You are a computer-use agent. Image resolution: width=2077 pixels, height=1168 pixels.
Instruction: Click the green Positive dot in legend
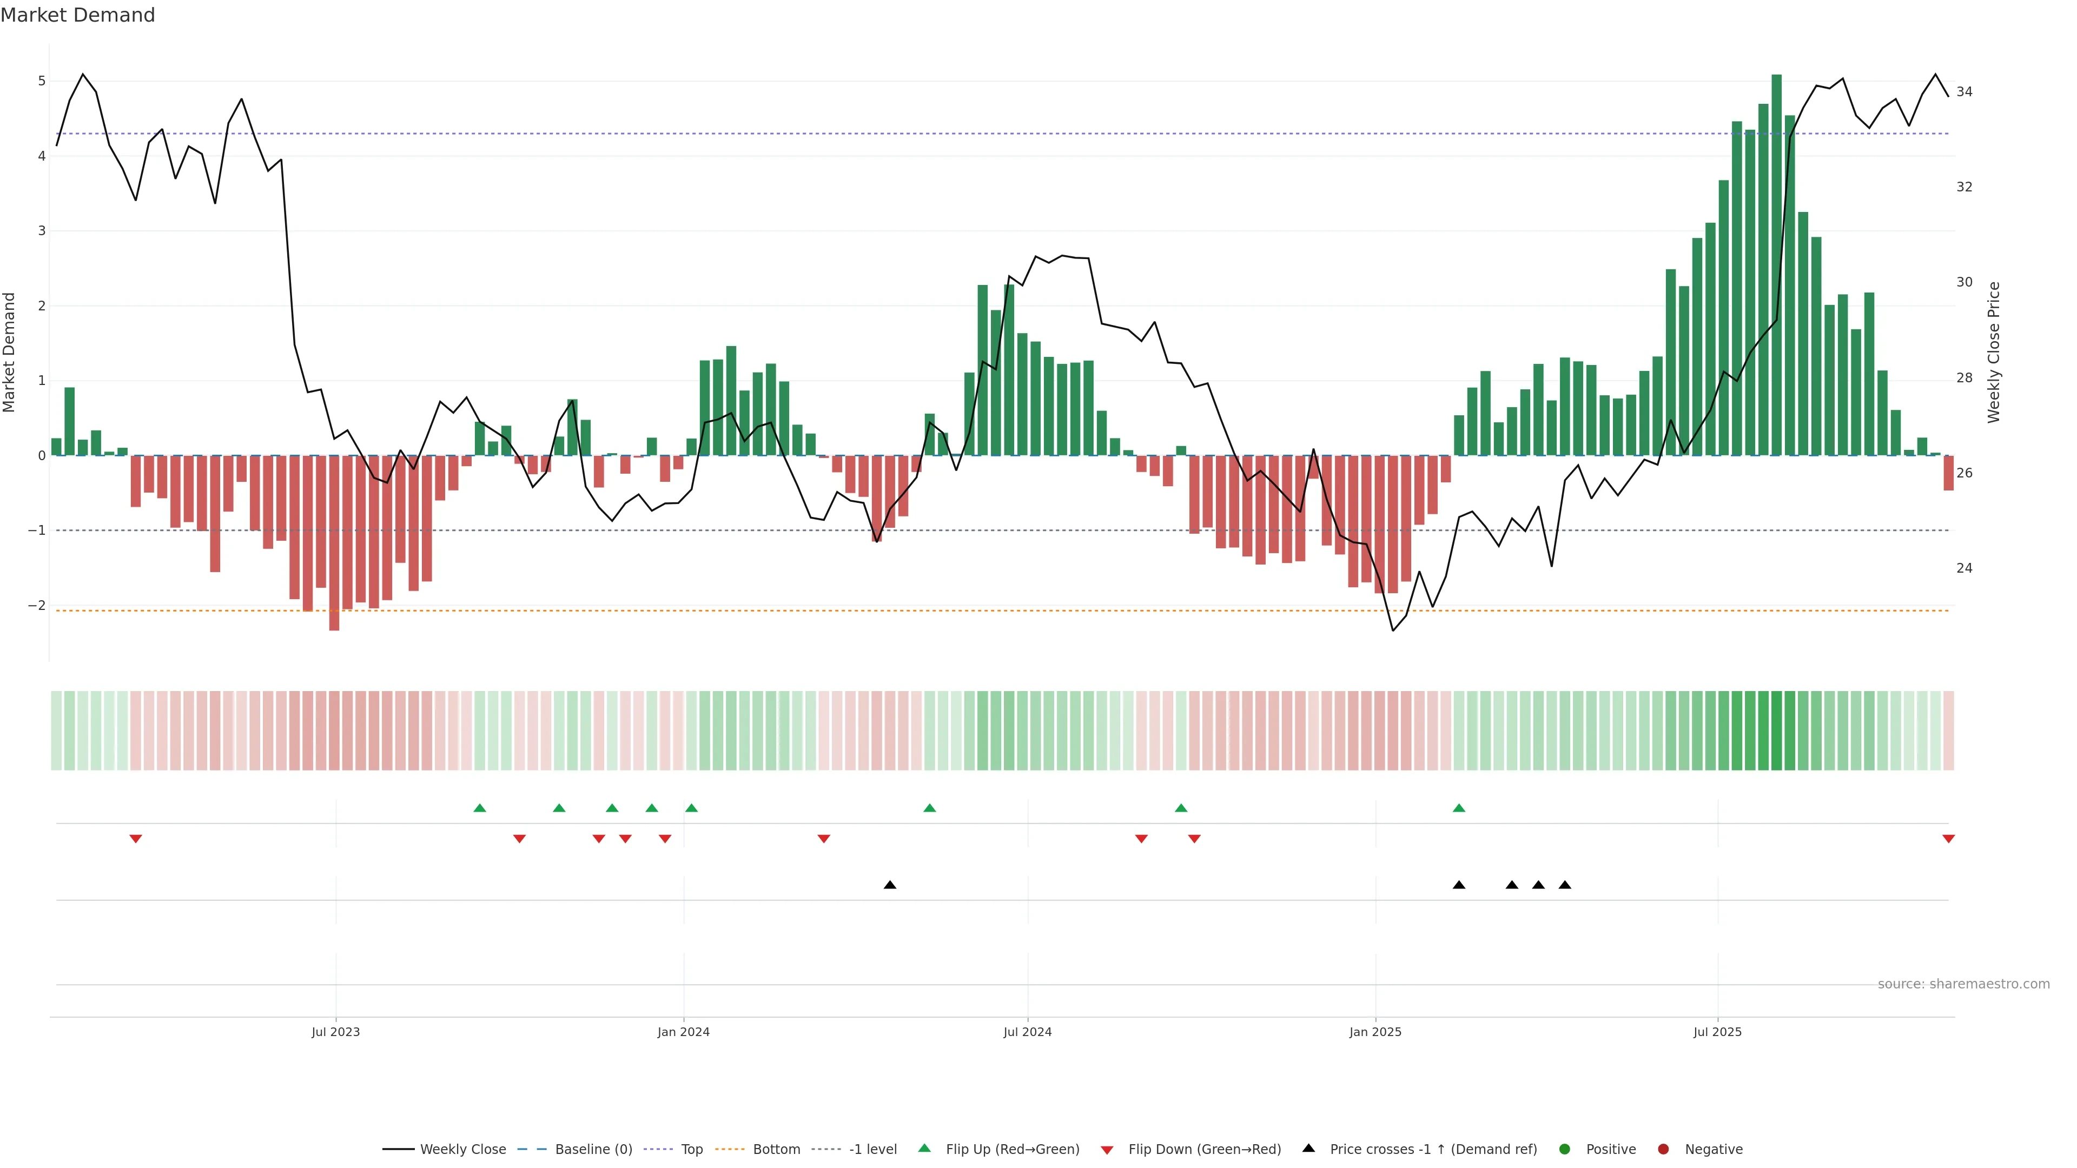click(1565, 1149)
